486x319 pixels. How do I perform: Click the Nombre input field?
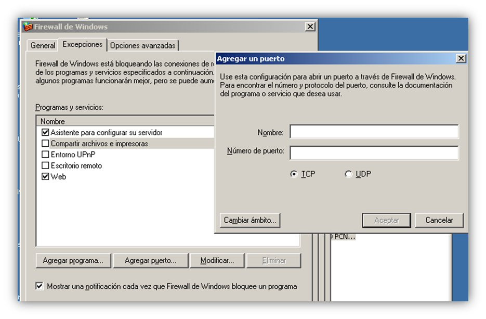coord(374,132)
